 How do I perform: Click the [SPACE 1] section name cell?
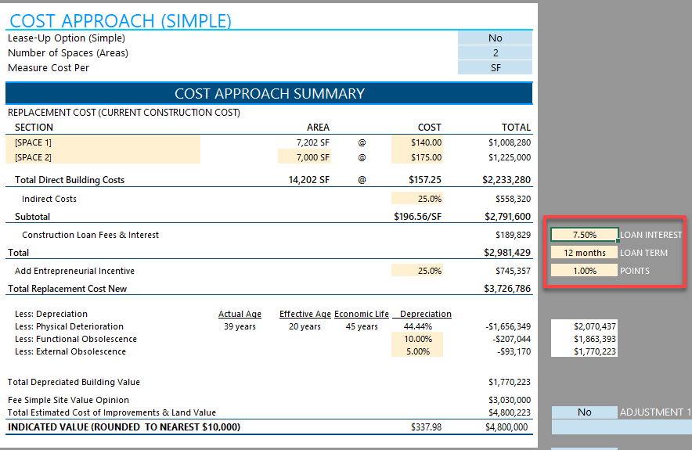pos(103,142)
